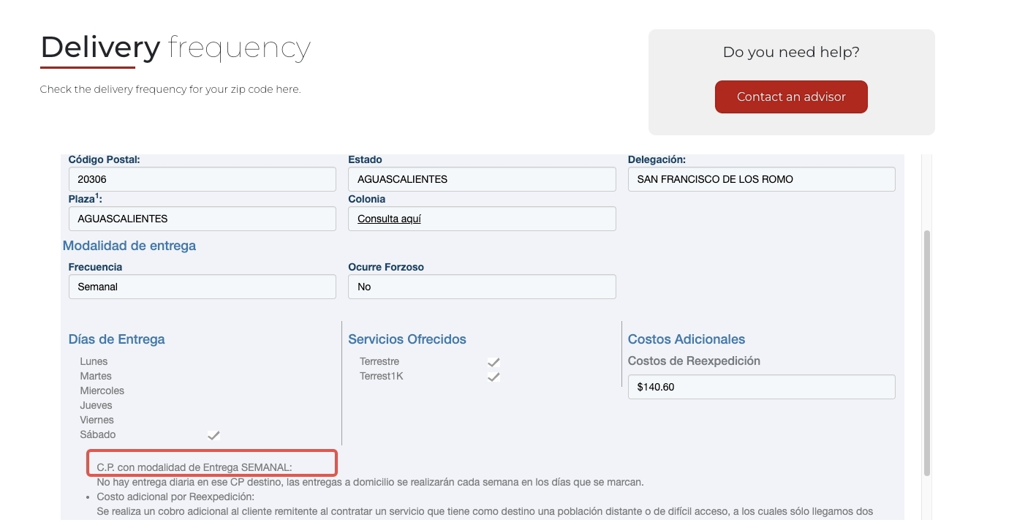Viewport: 1017px width, 528px height.
Task: Click the vertical scrollbar of the results panel
Action: point(927,353)
